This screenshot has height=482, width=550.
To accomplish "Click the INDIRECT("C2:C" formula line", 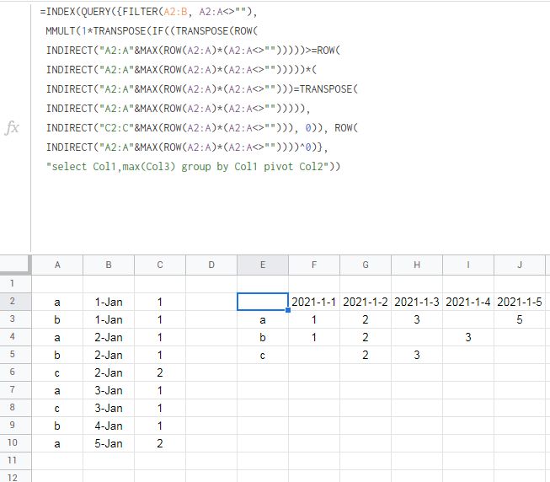I will [x=201, y=128].
